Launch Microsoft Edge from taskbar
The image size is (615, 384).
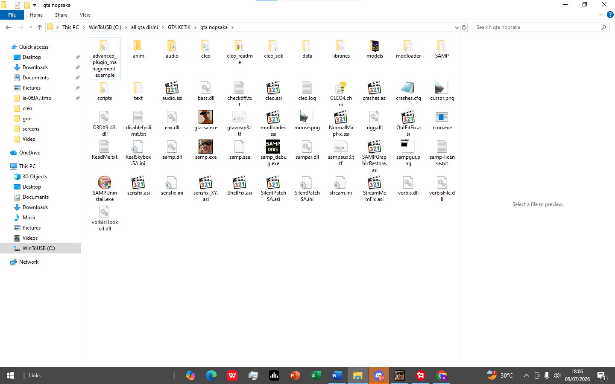click(x=211, y=375)
